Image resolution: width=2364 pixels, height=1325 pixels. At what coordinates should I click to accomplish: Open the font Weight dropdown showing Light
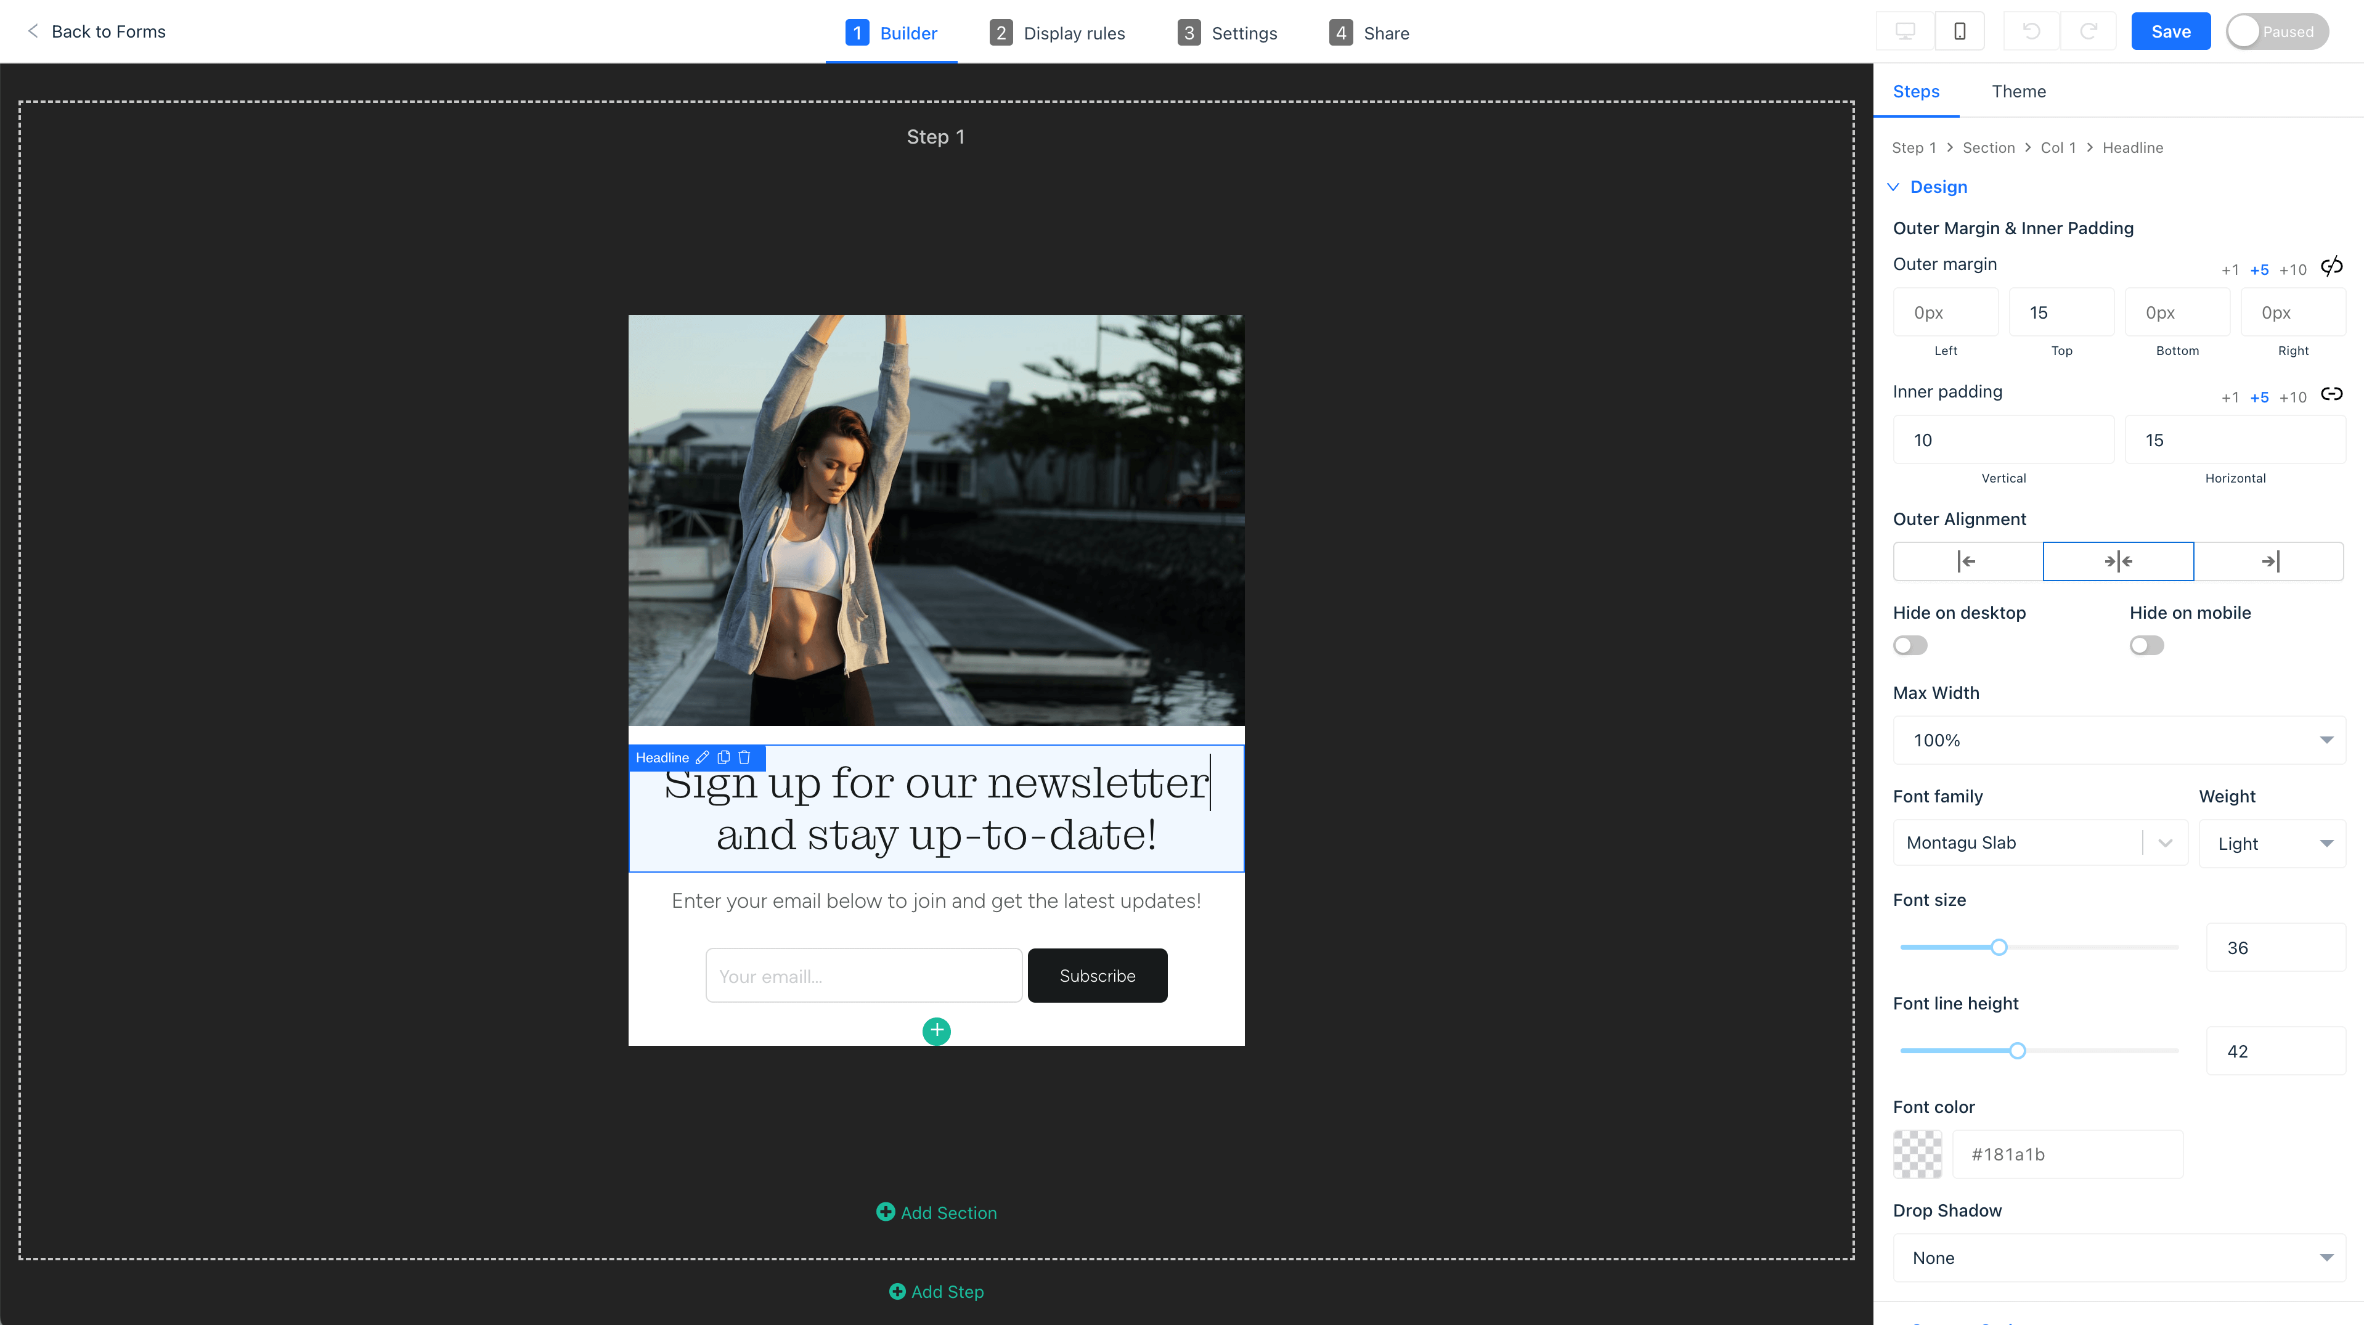point(2272,842)
